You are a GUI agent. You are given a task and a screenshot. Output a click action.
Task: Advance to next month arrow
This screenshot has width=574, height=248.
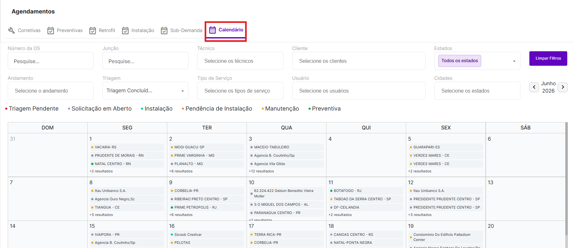(563, 87)
